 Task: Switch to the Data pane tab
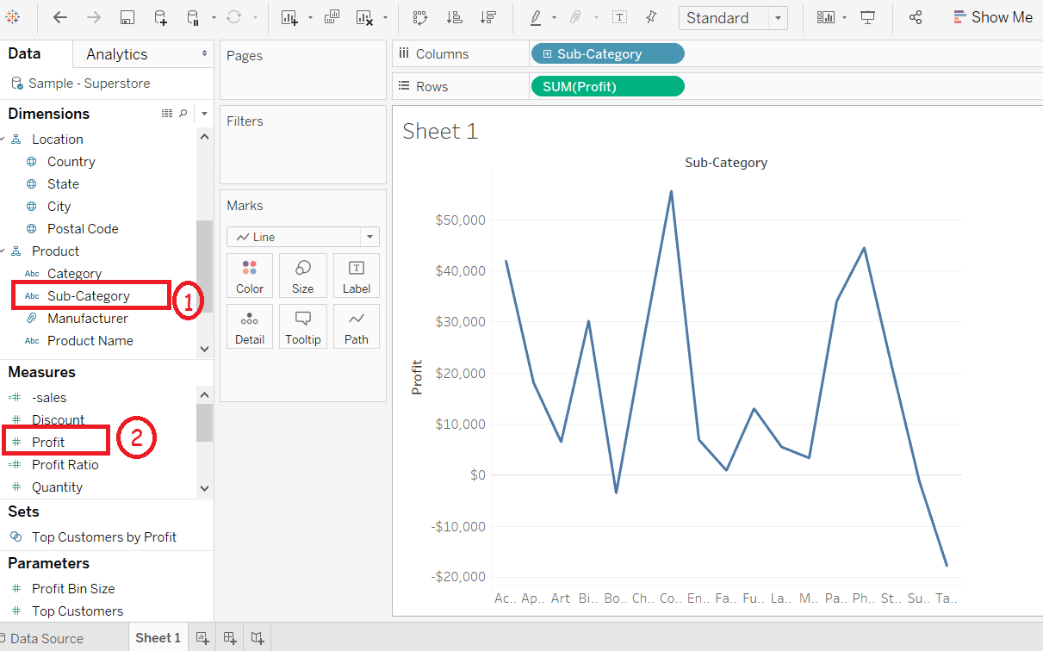[x=24, y=53]
